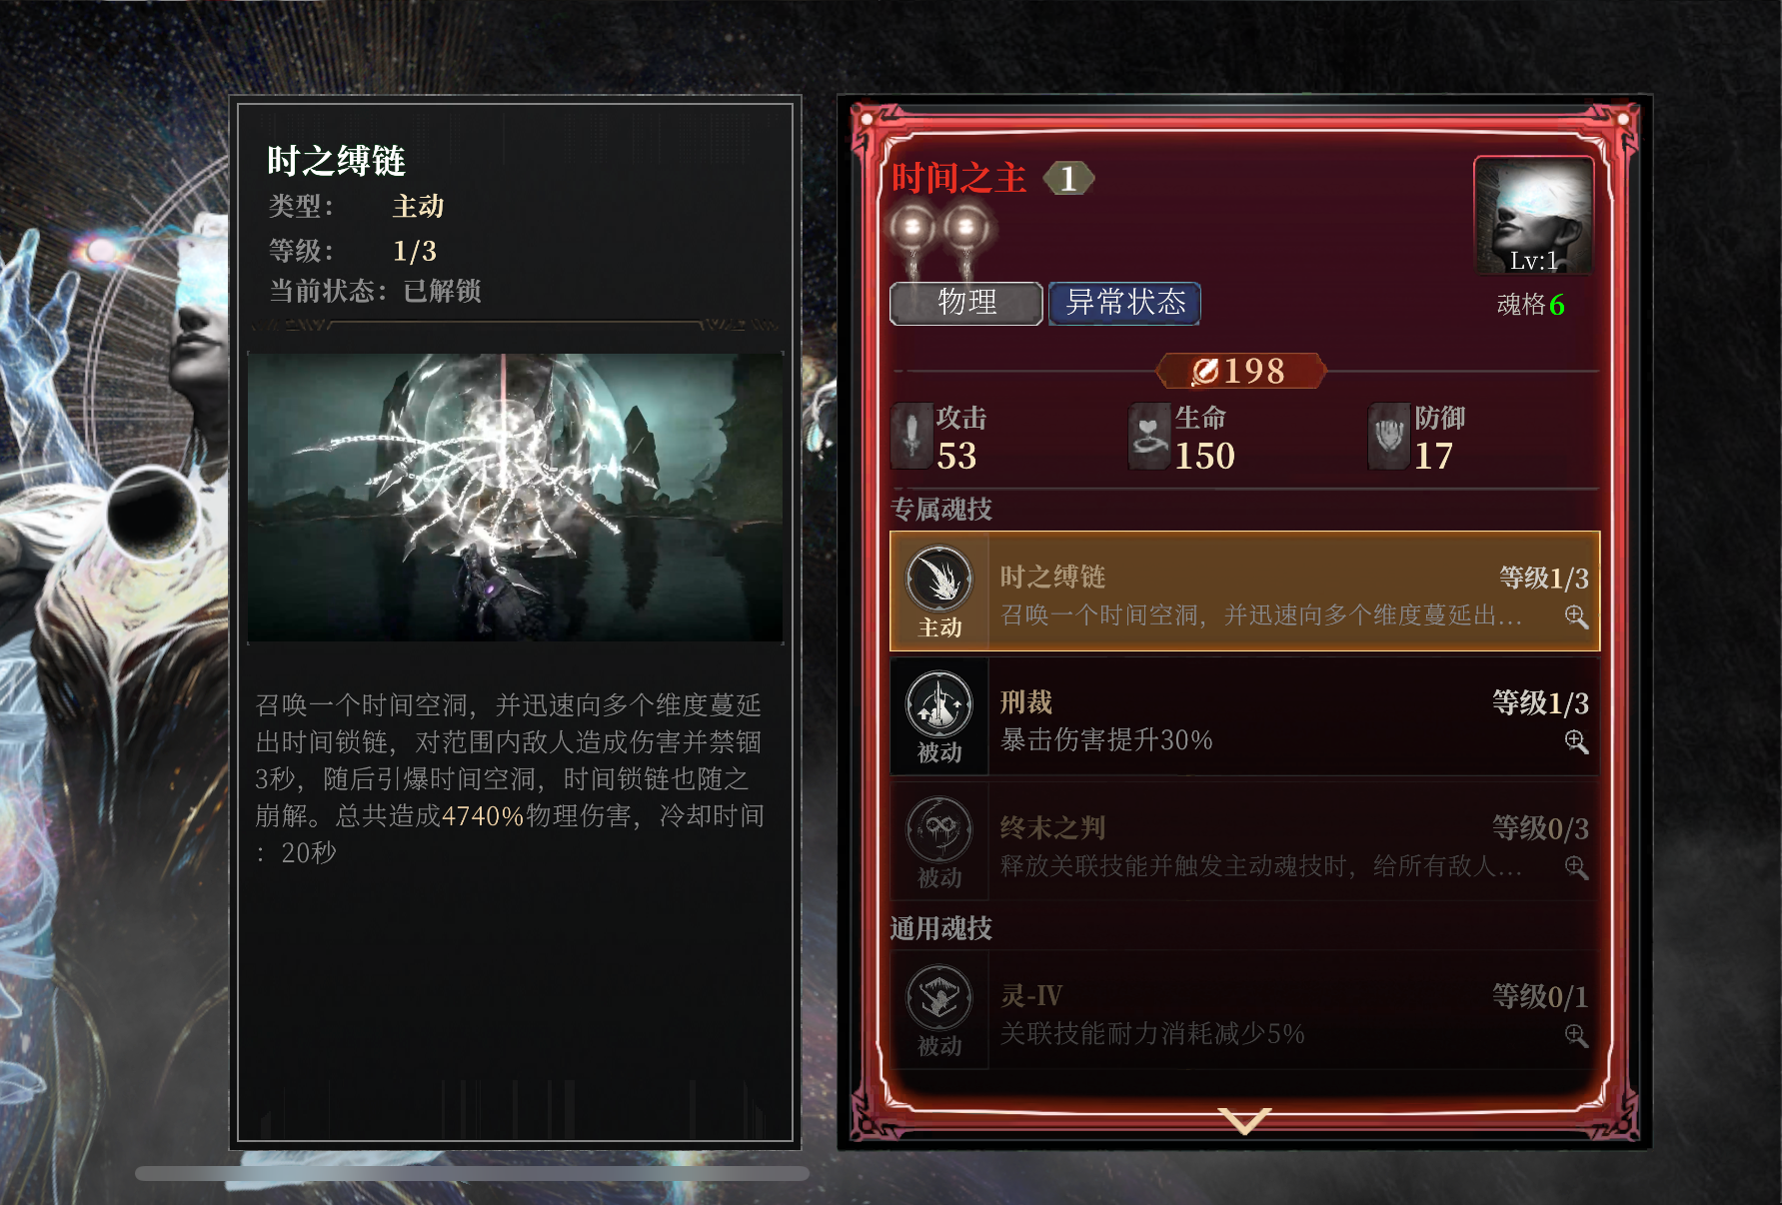
Task: Expand card with bottom chevron arrow
Action: click(1244, 1120)
